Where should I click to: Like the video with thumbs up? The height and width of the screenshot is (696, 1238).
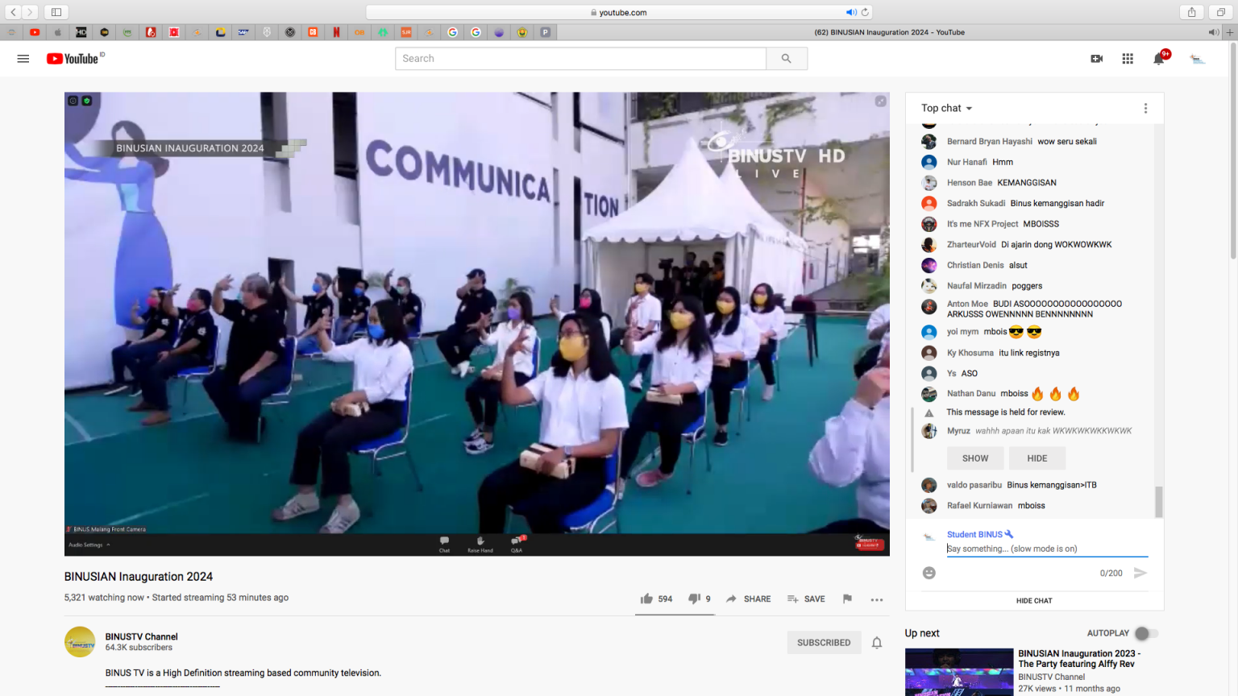tap(647, 599)
